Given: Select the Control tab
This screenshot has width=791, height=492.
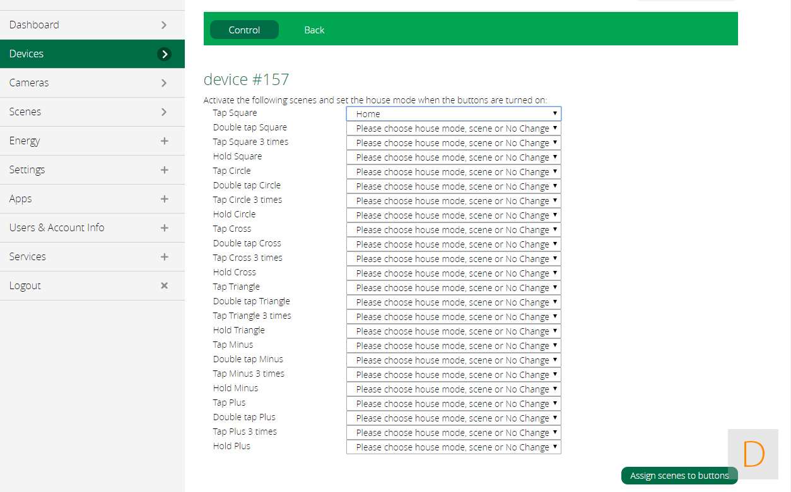Looking at the screenshot, I should tap(244, 30).
